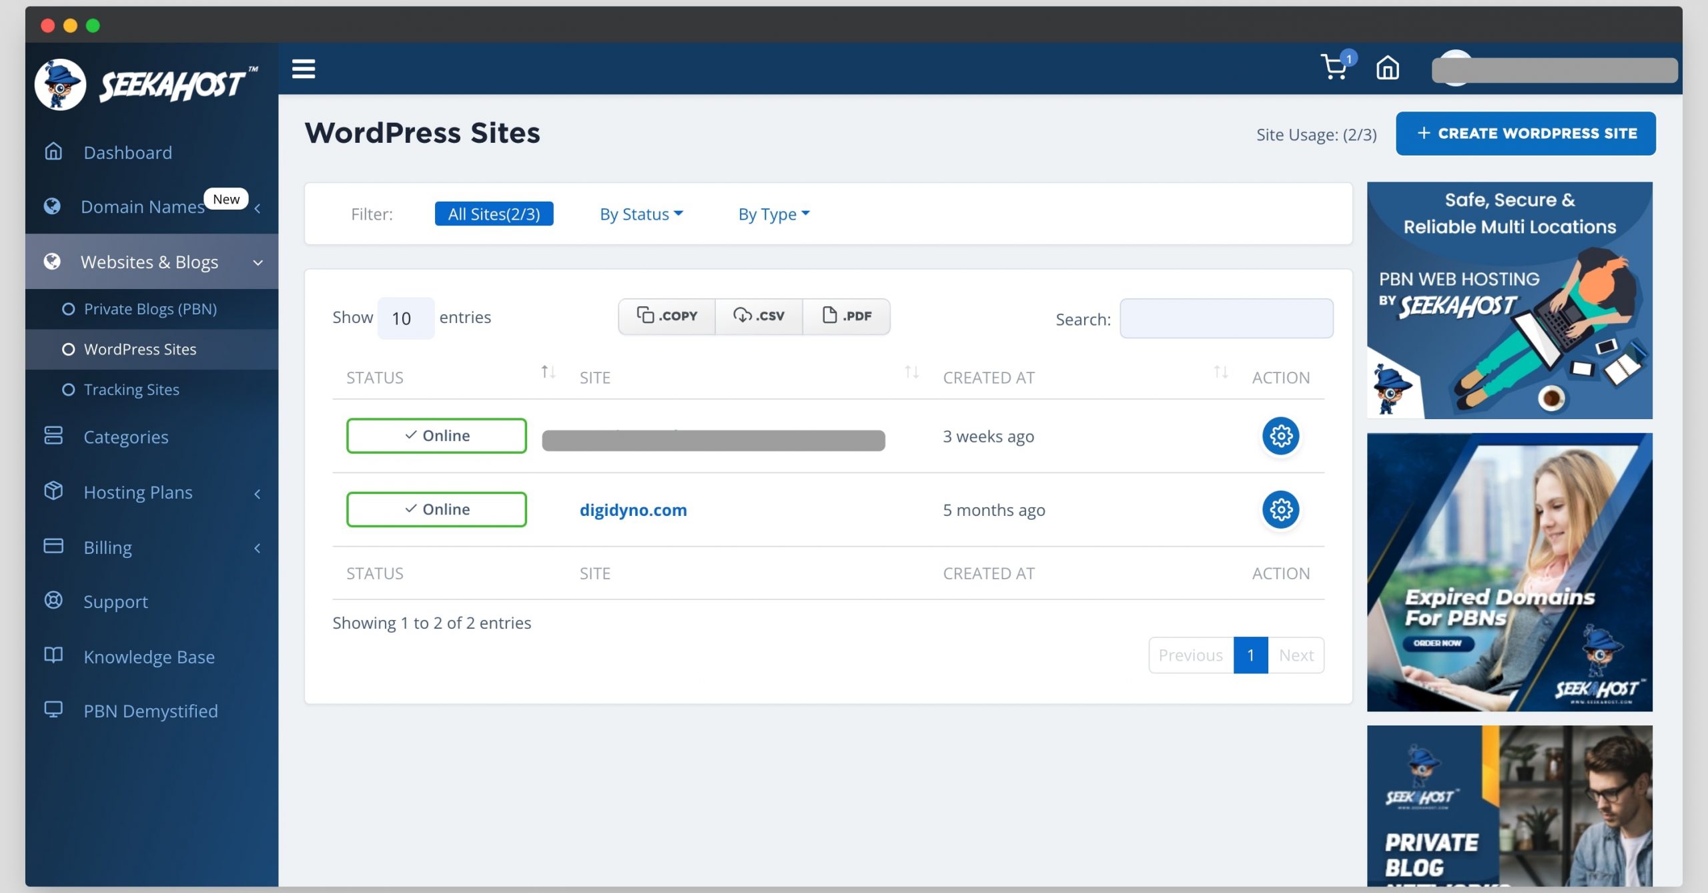Click the Websites & Blogs sidebar icon

(x=52, y=262)
